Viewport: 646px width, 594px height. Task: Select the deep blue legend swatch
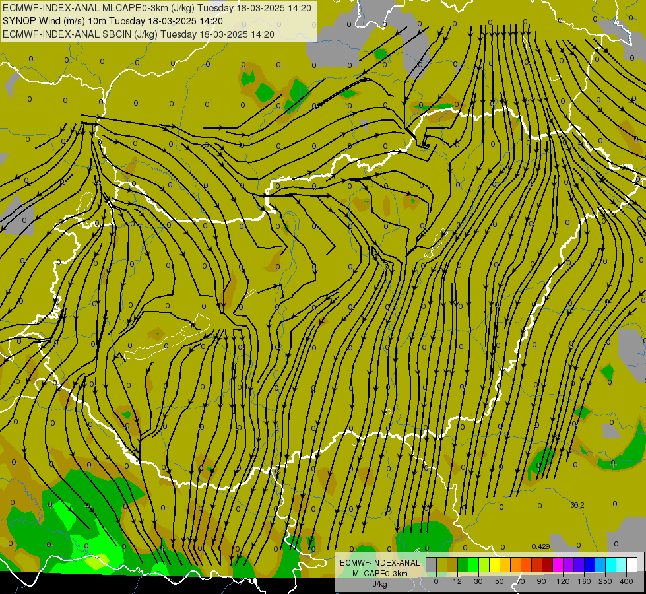tap(590, 564)
